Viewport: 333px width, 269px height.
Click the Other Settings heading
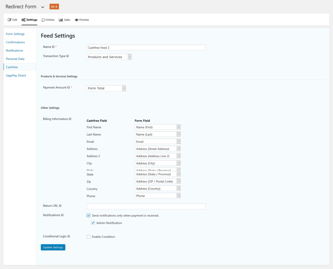(50, 108)
